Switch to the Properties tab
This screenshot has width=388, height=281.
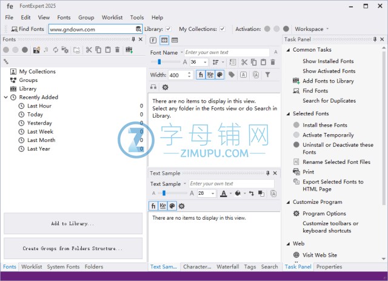pos(329,266)
